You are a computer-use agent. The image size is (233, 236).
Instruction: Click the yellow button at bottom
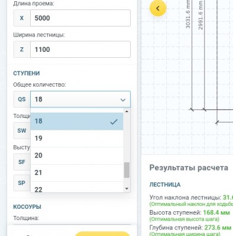point(102,234)
